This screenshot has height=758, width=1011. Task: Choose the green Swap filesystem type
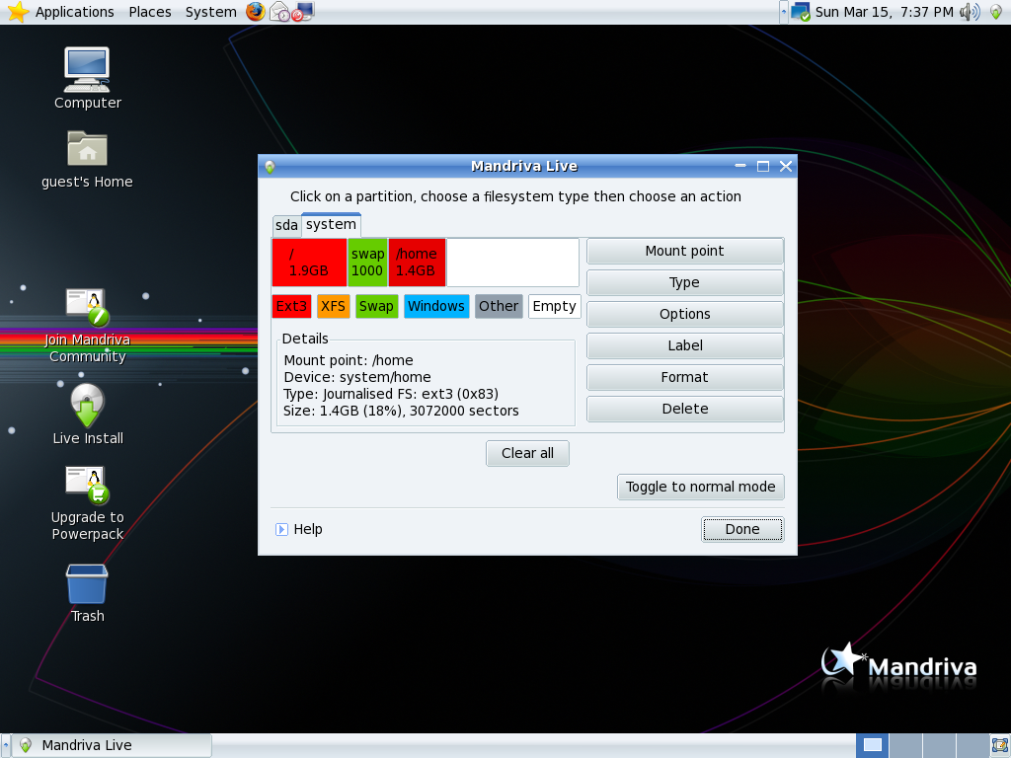coord(376,306)
